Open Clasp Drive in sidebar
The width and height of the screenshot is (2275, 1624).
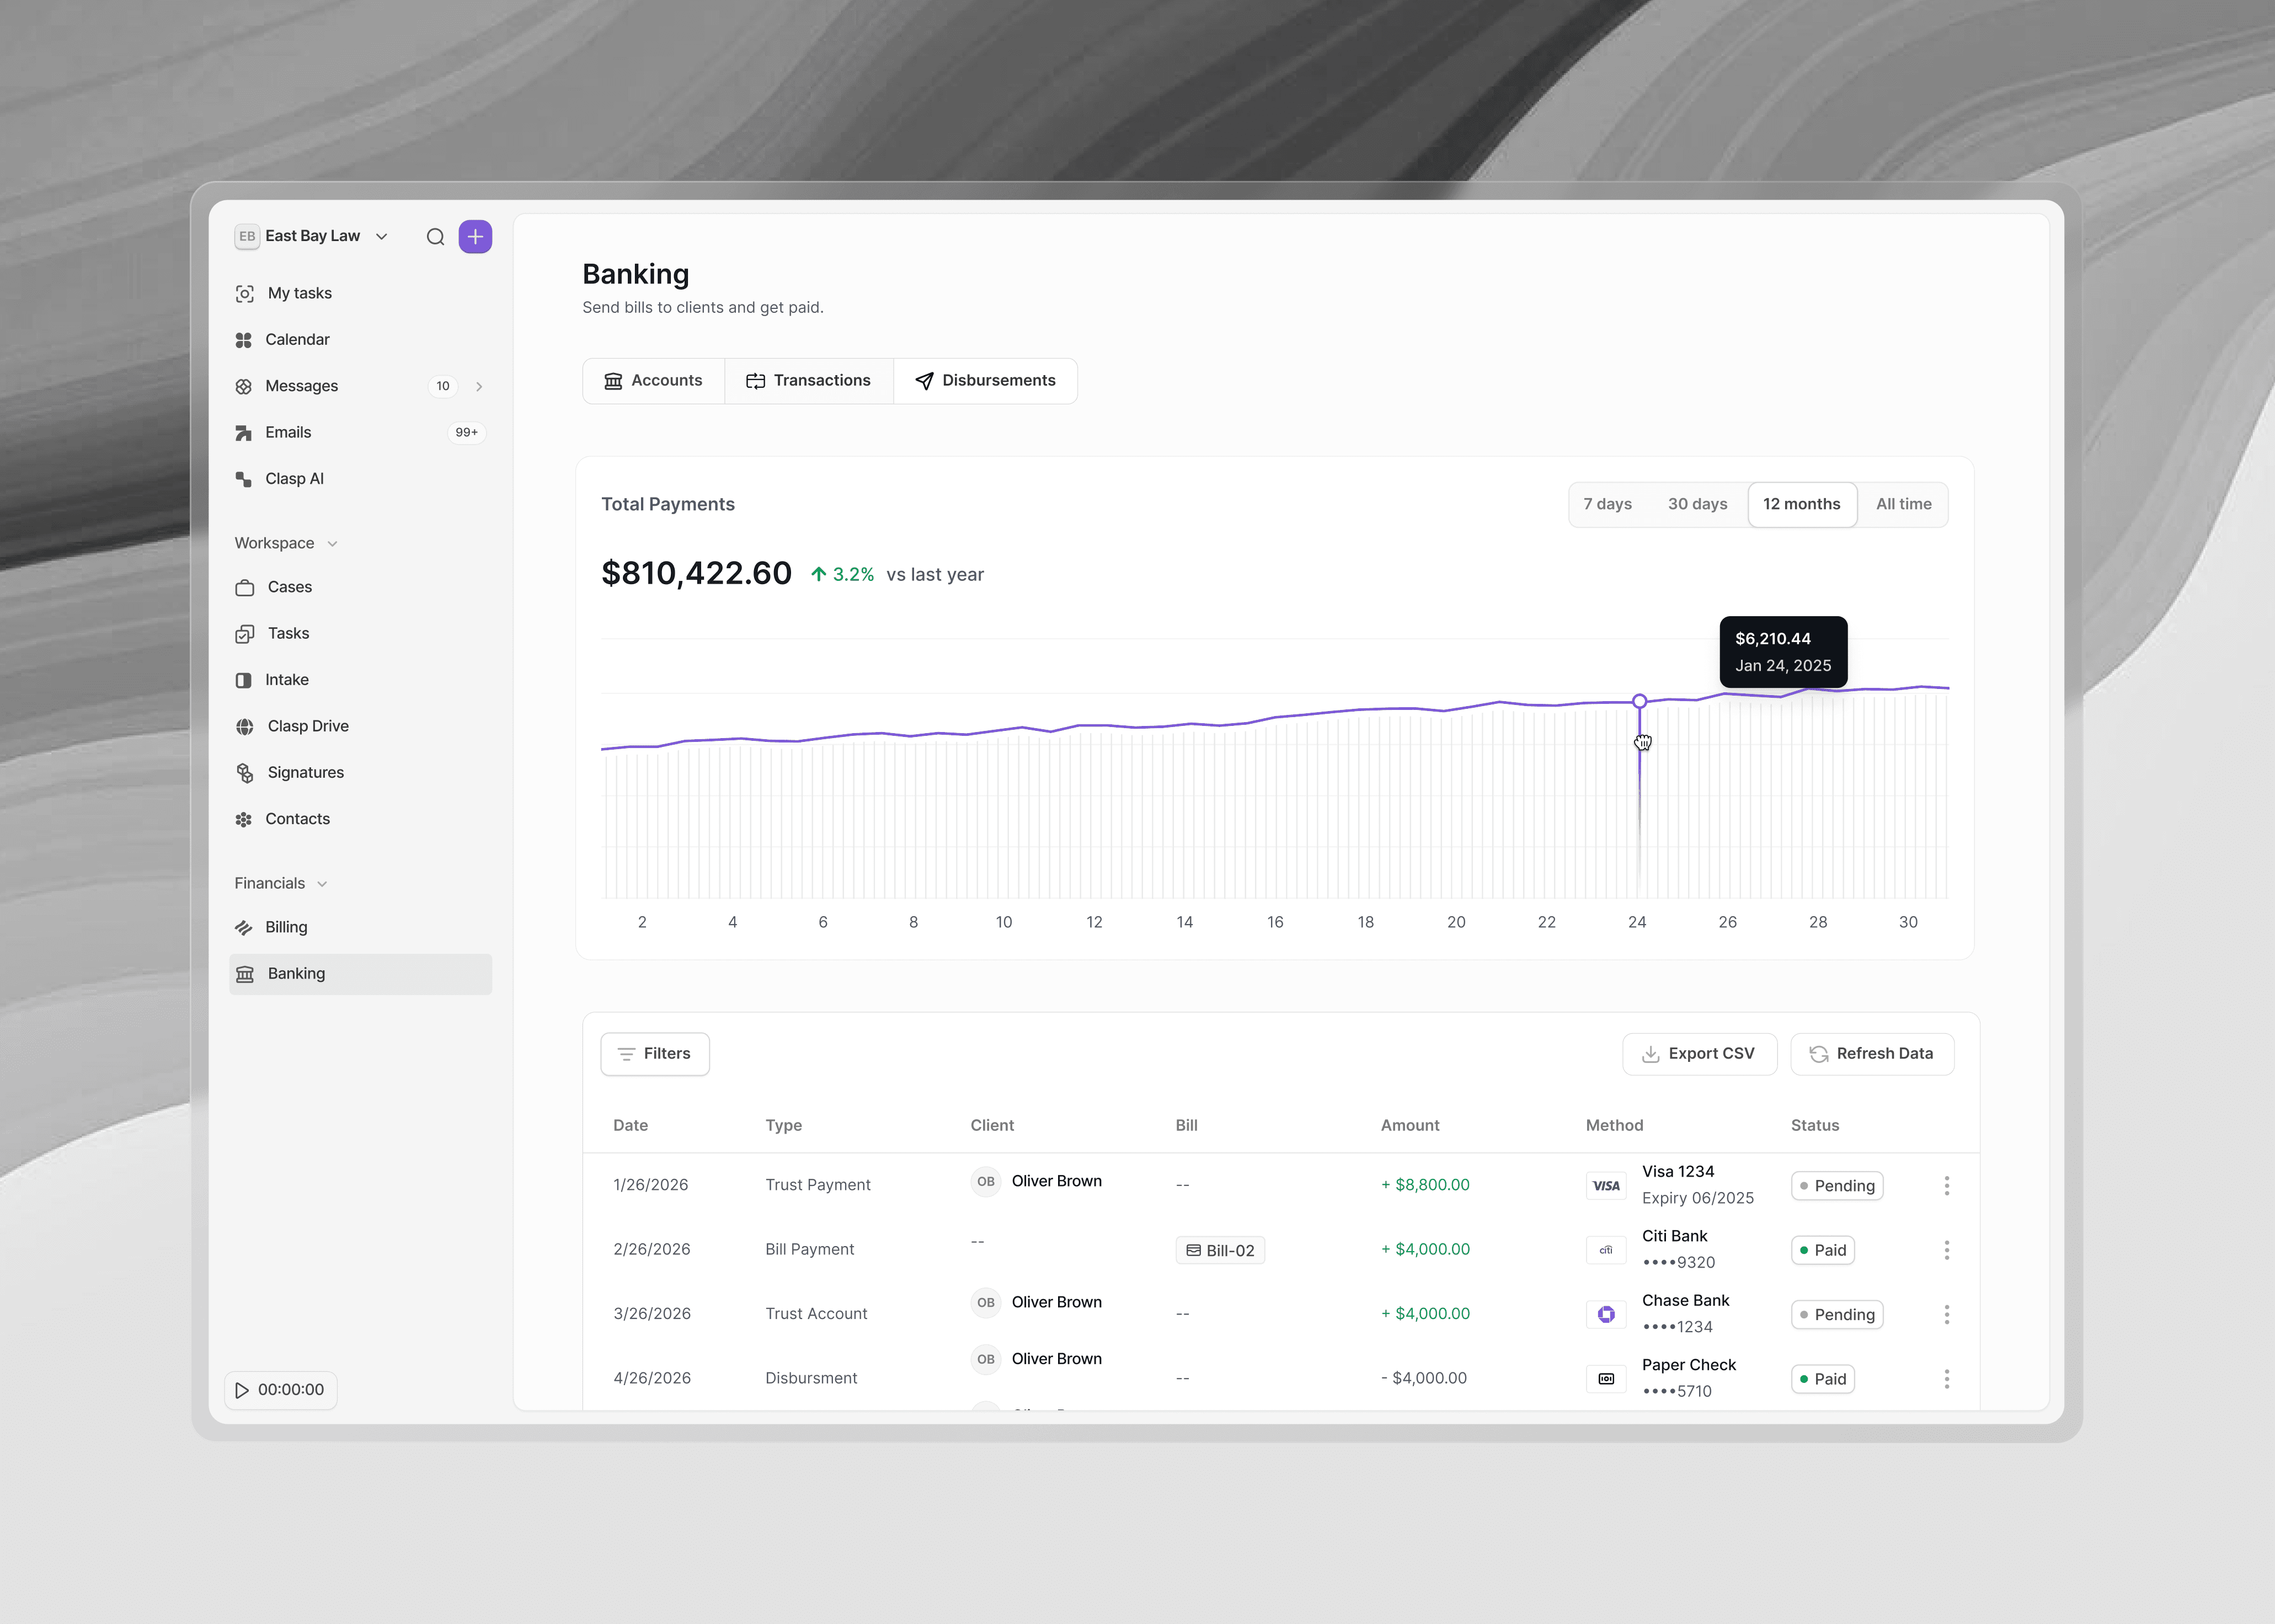point(307,726)
